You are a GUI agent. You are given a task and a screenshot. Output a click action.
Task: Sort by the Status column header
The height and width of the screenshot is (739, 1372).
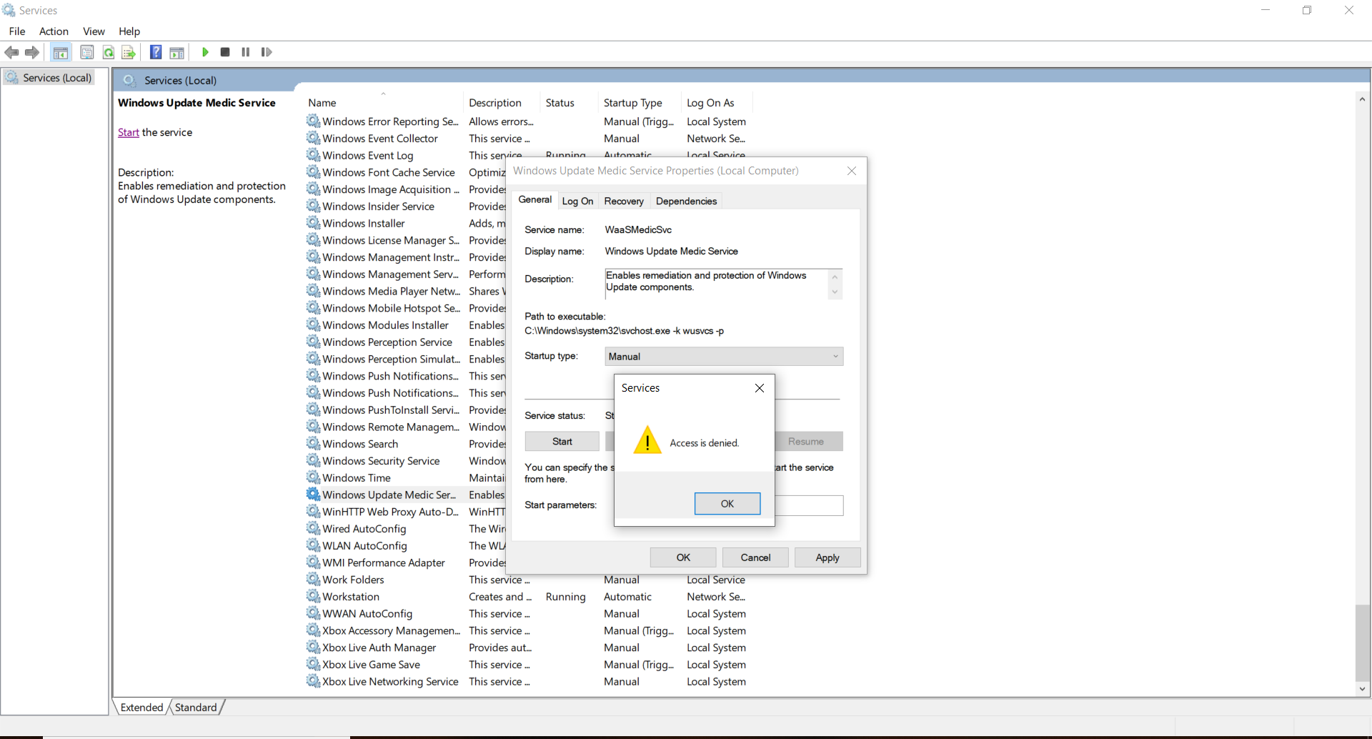click(570, 103)
